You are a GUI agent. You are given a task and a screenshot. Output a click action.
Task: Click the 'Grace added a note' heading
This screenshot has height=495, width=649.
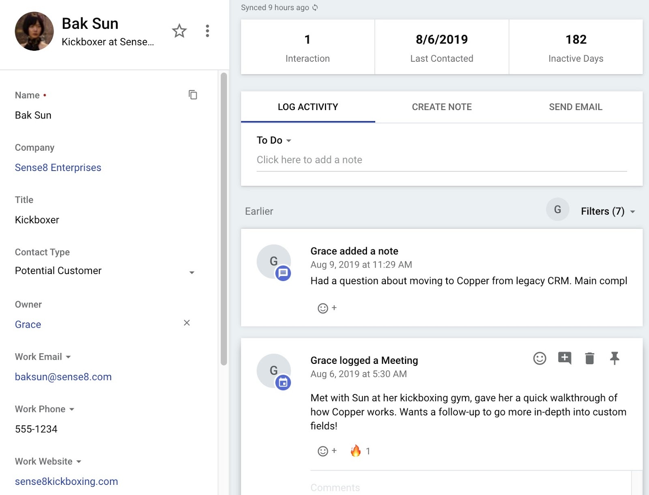click(x=354, y=251)
